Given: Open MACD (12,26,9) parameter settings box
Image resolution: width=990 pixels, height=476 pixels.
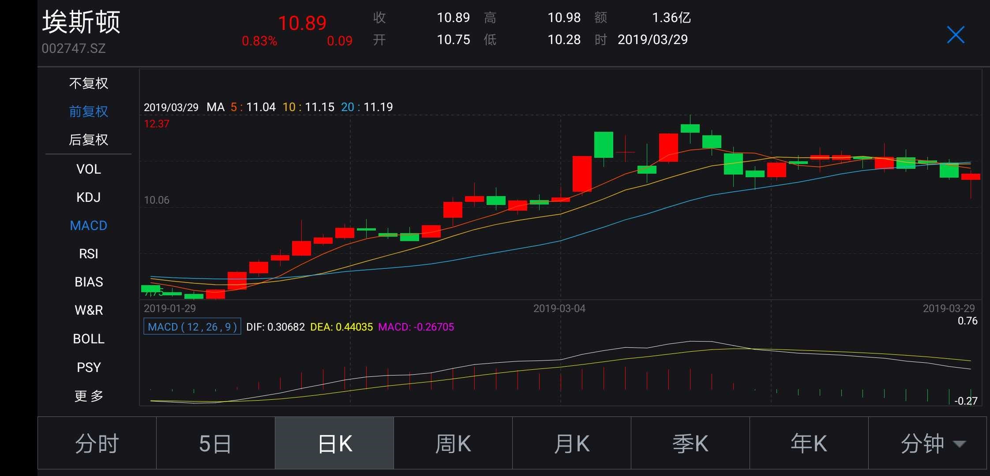Looking at the screenshot, I should pyautogui.click(x=192, y=327).
